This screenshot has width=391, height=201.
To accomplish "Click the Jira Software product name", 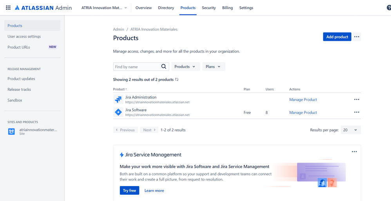I will (136, 110).
